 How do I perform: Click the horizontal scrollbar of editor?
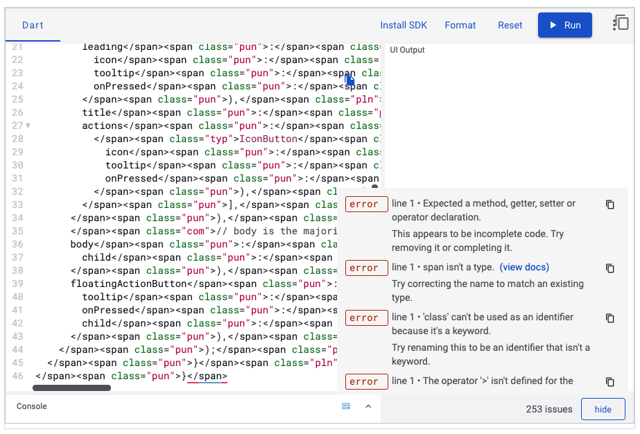tap(72, 388)
